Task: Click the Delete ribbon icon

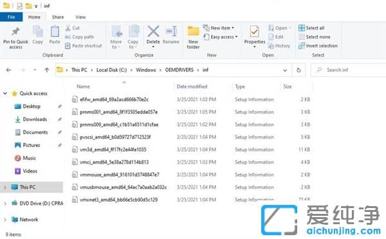Action: (x=153, y=32)
